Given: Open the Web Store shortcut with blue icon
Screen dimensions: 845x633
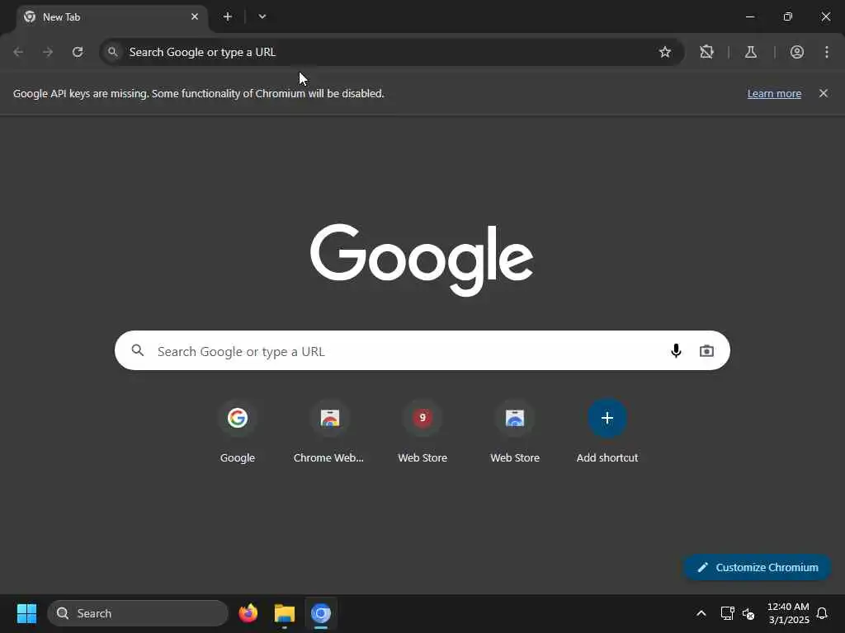Looking at the screenshot, I should [x=515, y=432].
